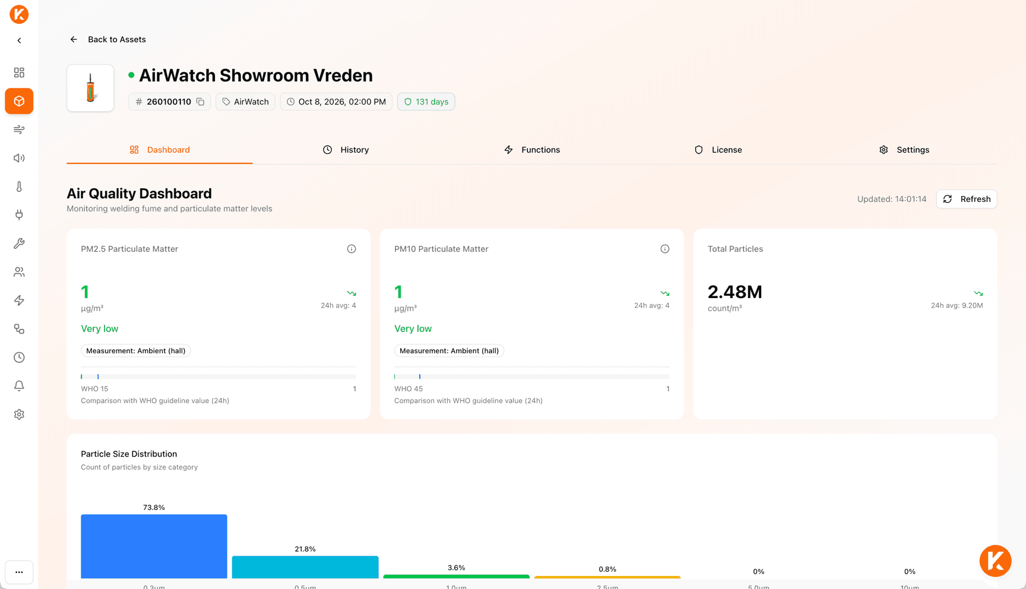Open the three-dots more menu in sidebar
Image resolution: width=1026 pixels, height=589 pixels.
(19, 572)
